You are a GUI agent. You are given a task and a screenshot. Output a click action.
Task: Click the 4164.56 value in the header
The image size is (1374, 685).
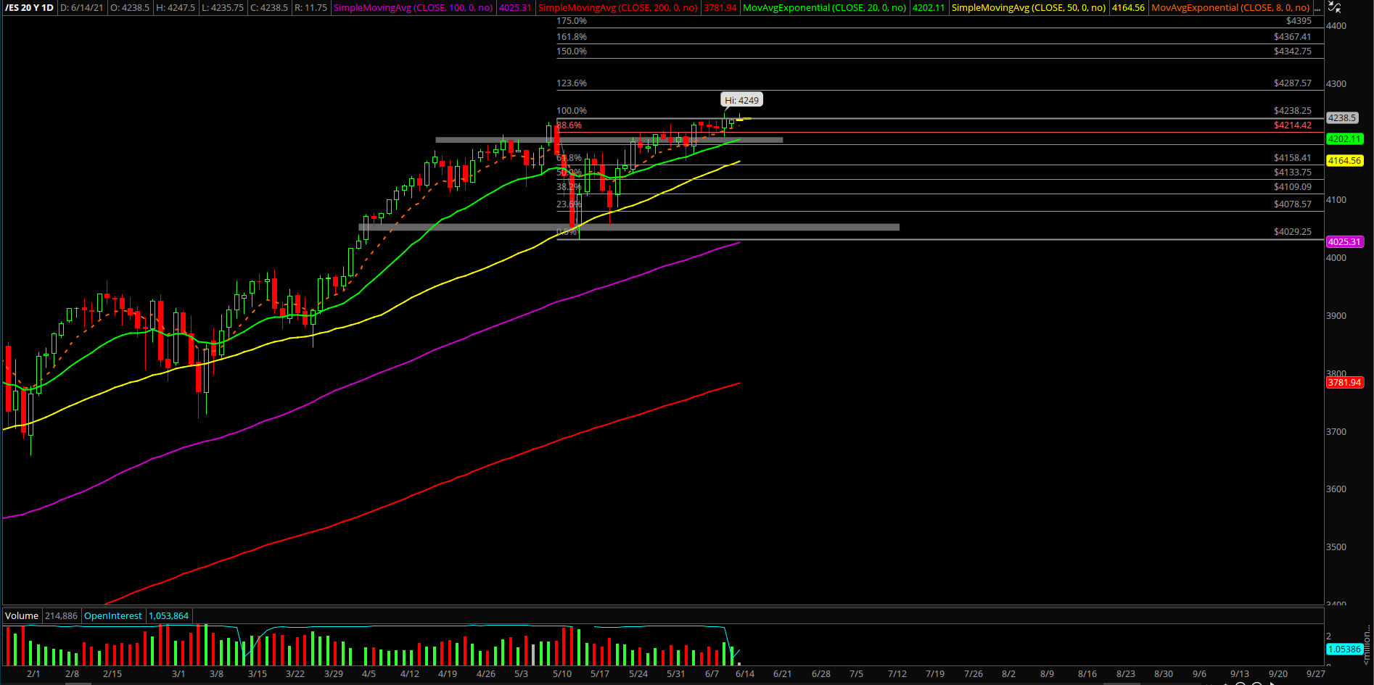(1128, 8)
